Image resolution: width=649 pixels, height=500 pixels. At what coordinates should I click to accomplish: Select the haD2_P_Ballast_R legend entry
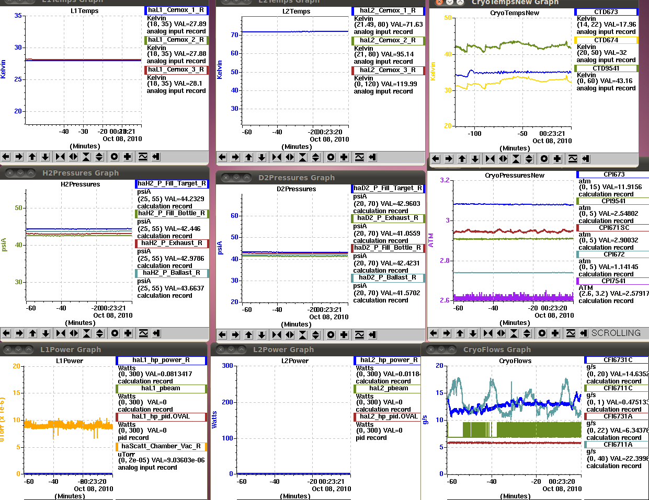388,277
